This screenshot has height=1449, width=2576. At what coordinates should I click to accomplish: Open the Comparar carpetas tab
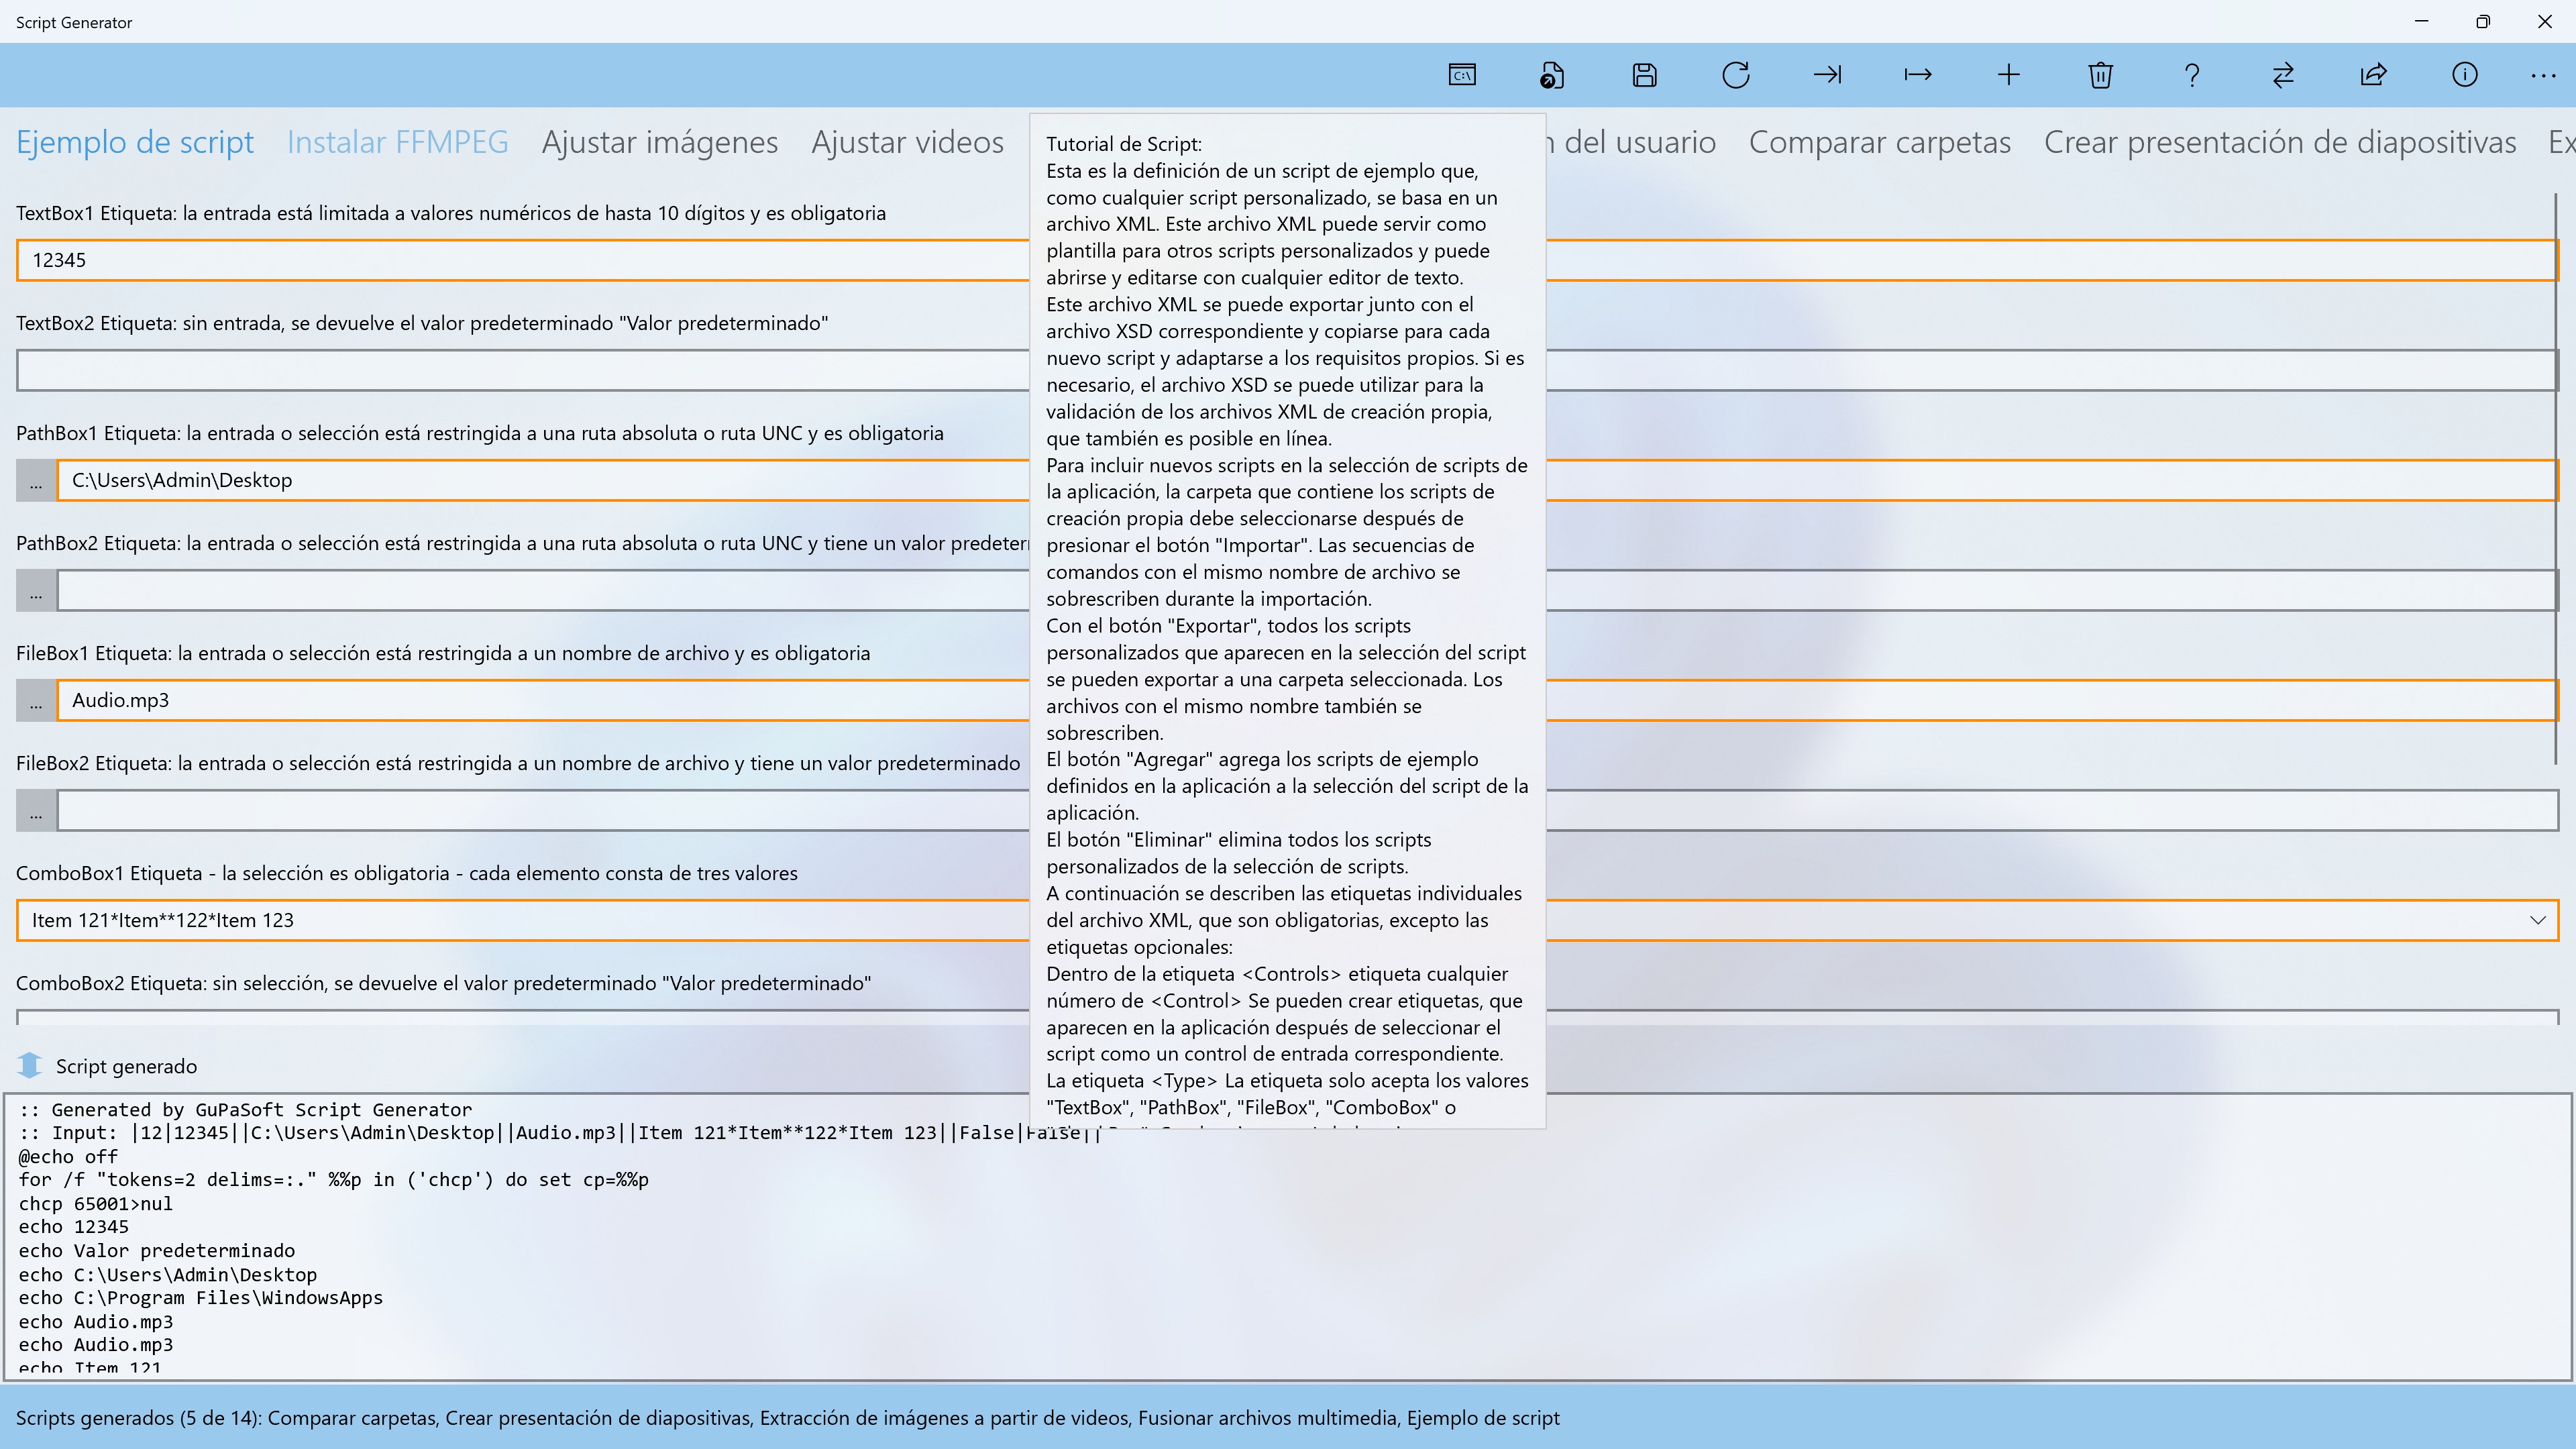click(1879, 142)
